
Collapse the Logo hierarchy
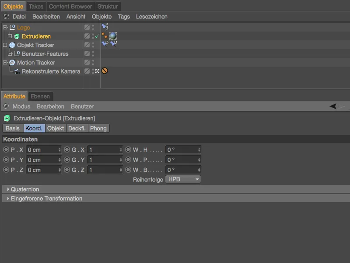click(x=5, y=28)
